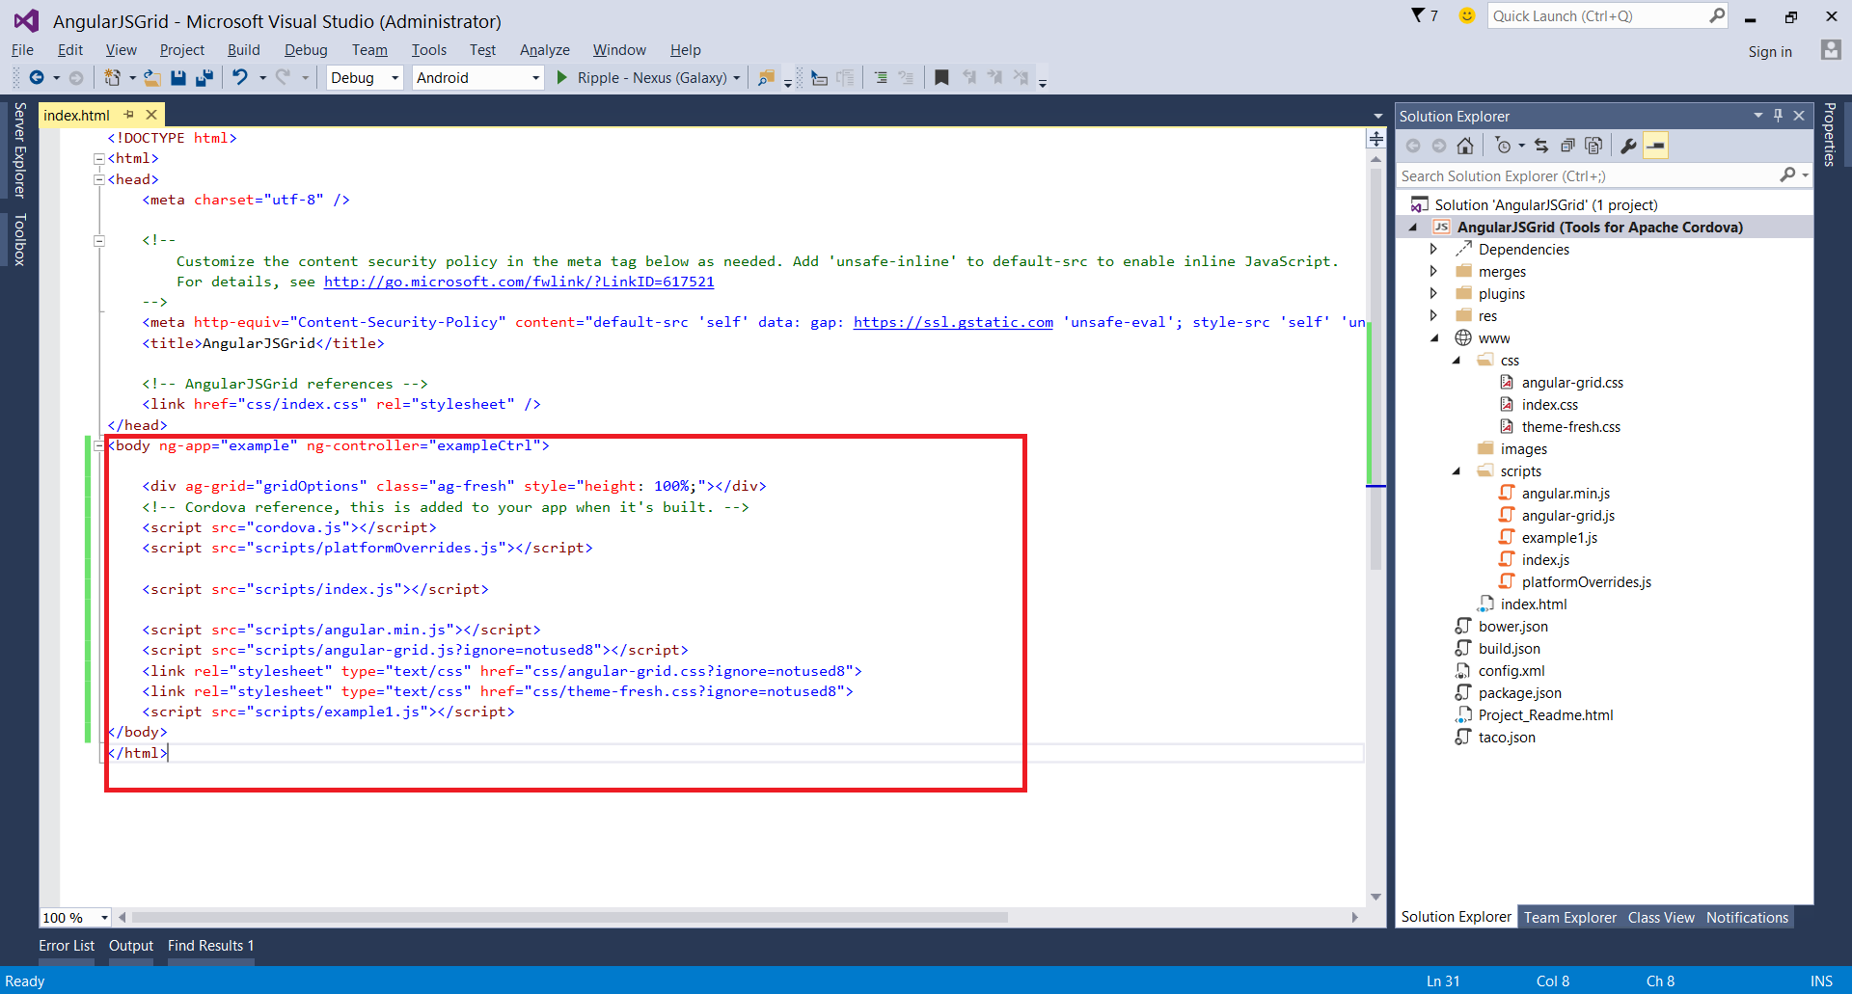
Task: Open the Output panel
Action: (131, 946)
